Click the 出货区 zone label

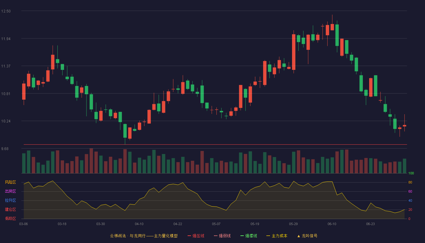click(x=10, y=191)
